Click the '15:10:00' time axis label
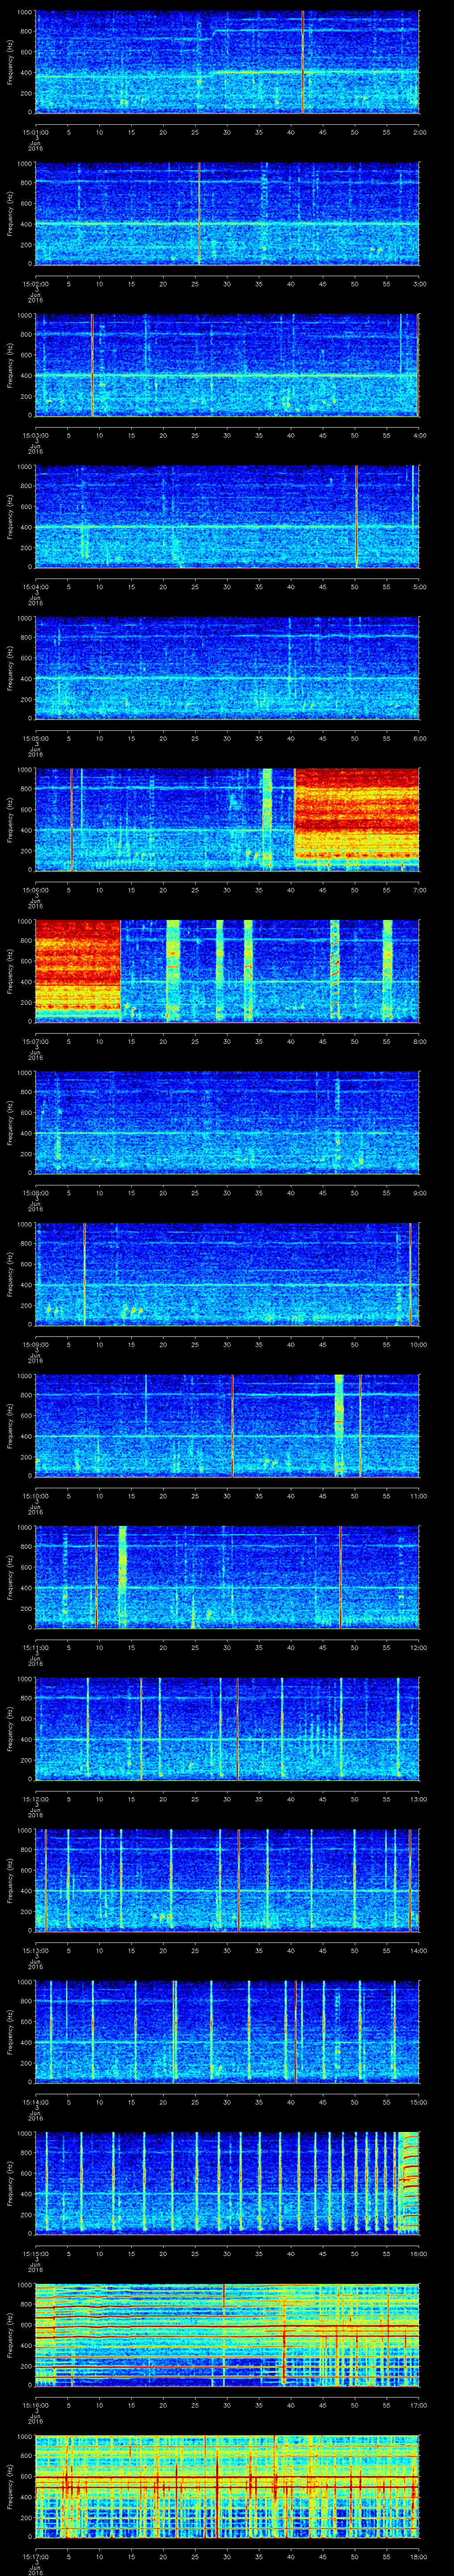454x2576 pixels. pyautogui.click(x=35, y=1495)
